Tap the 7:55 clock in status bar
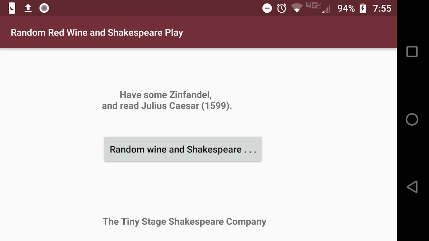This screenshot has width=429, height=241. click(x=382, y=8)
